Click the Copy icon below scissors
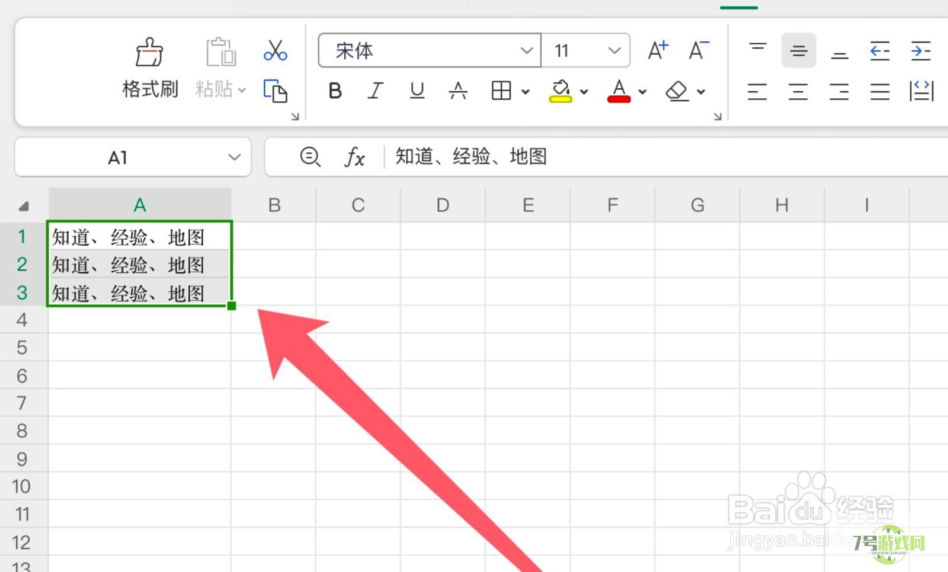 (x=276, y=91)
